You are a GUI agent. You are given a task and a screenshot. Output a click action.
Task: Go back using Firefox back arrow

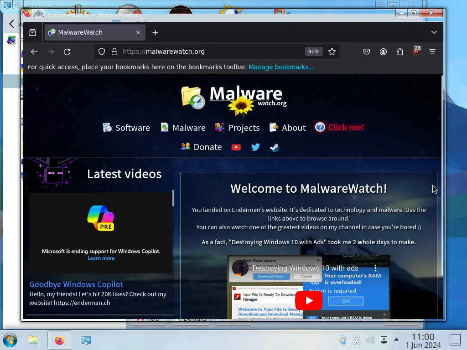tap(34, 52)
